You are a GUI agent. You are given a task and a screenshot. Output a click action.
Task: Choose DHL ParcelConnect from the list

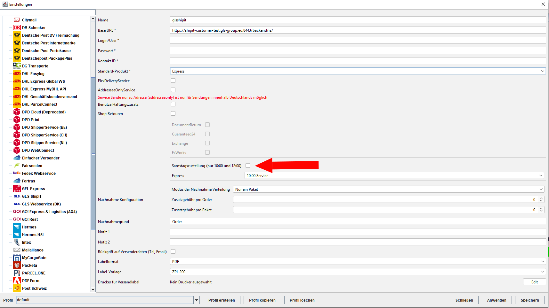pos(40,104)
